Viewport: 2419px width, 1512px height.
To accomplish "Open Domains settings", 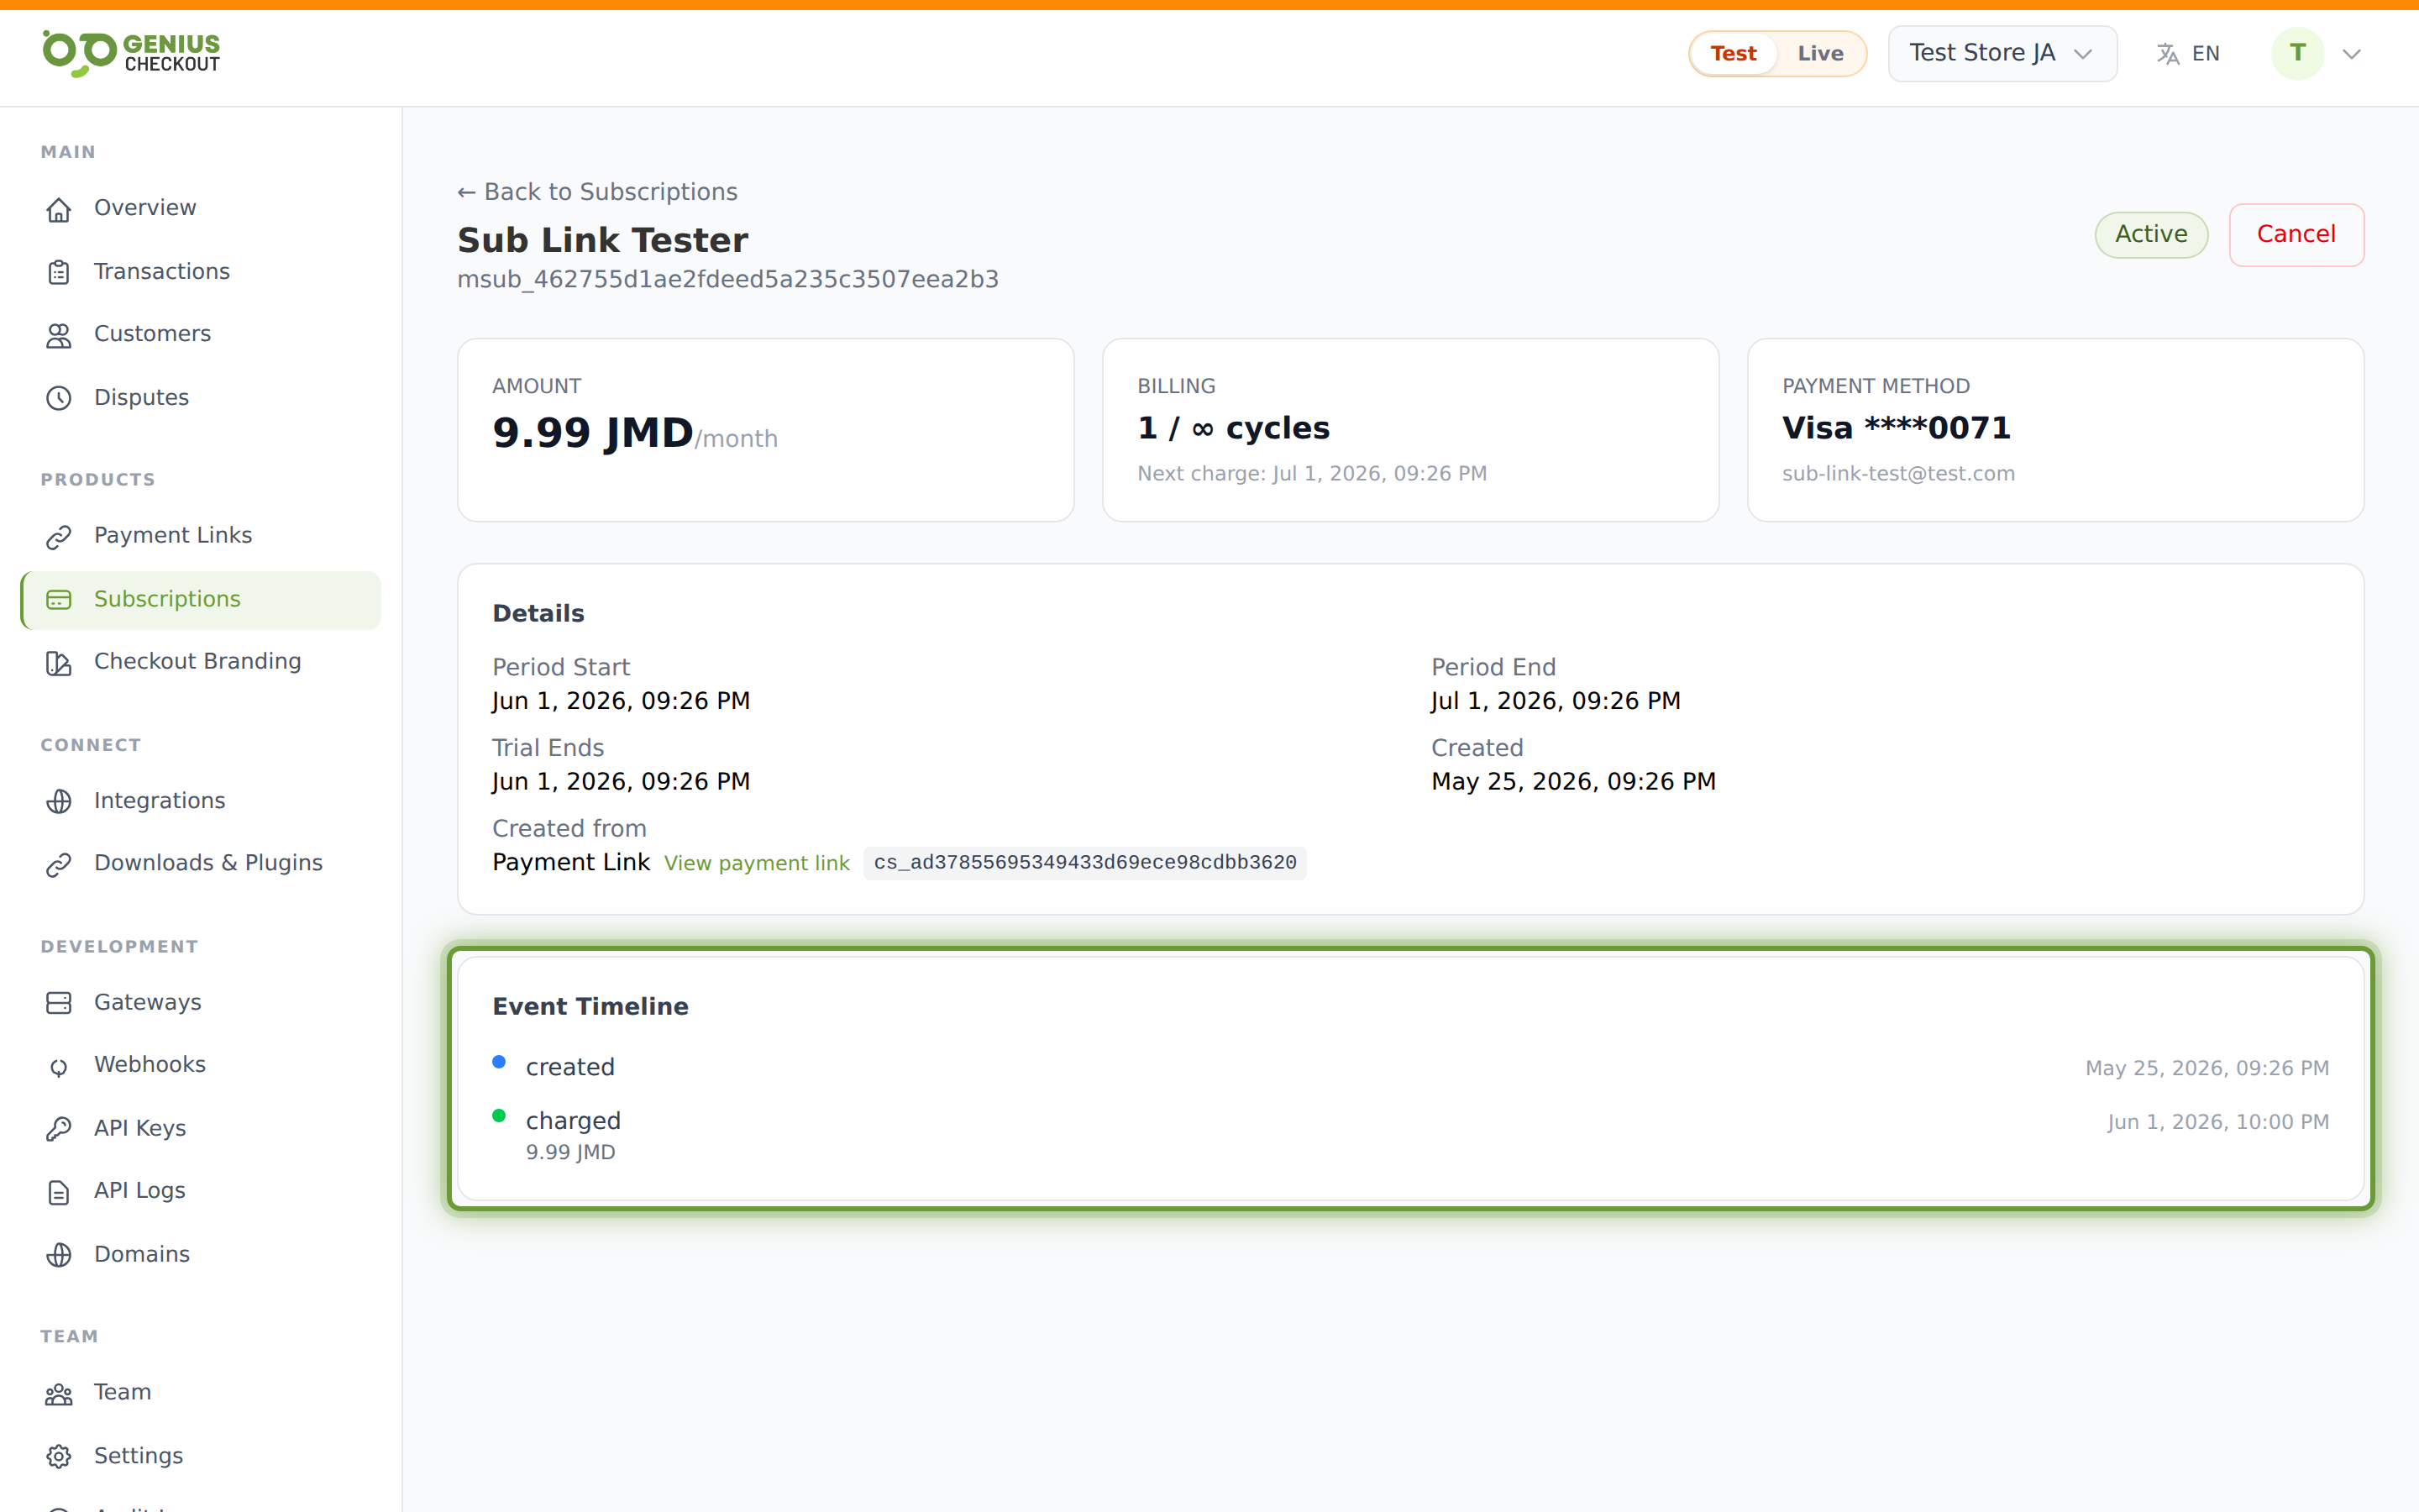I will [x=201, y=1255].
